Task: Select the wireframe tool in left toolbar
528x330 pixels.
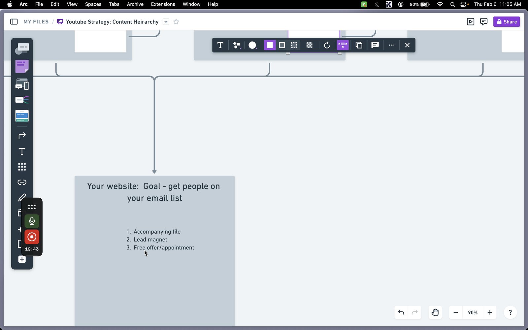Action: point(22,84)
